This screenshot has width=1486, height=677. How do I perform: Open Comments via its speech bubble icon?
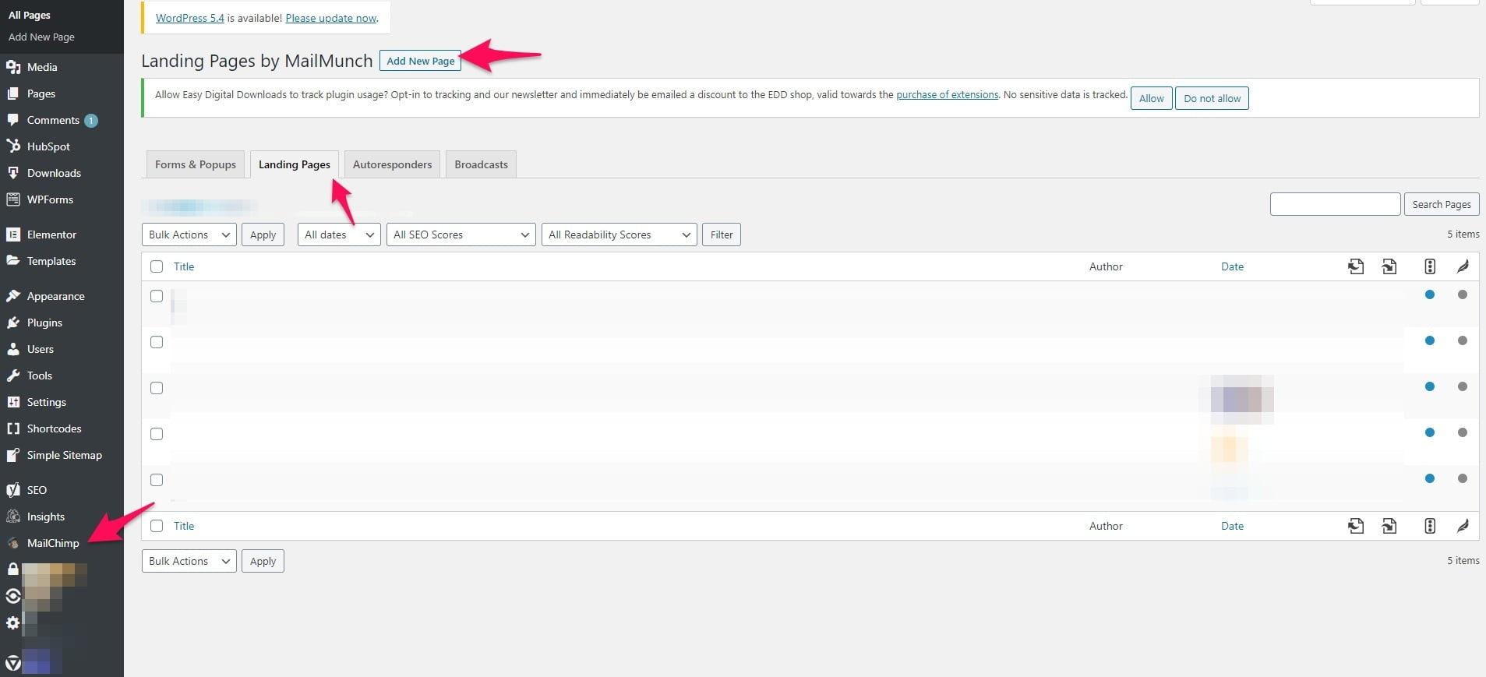(x=13, y=120)
